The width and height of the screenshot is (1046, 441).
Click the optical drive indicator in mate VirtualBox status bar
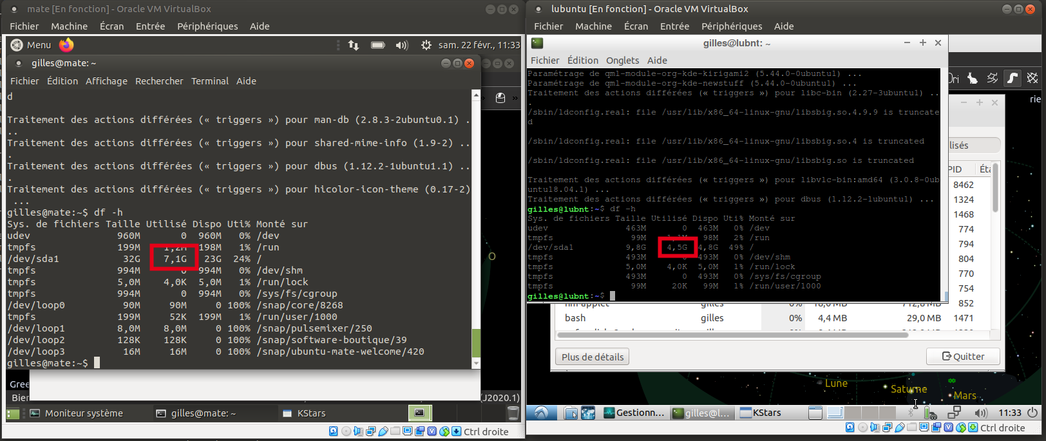(347, 431)
